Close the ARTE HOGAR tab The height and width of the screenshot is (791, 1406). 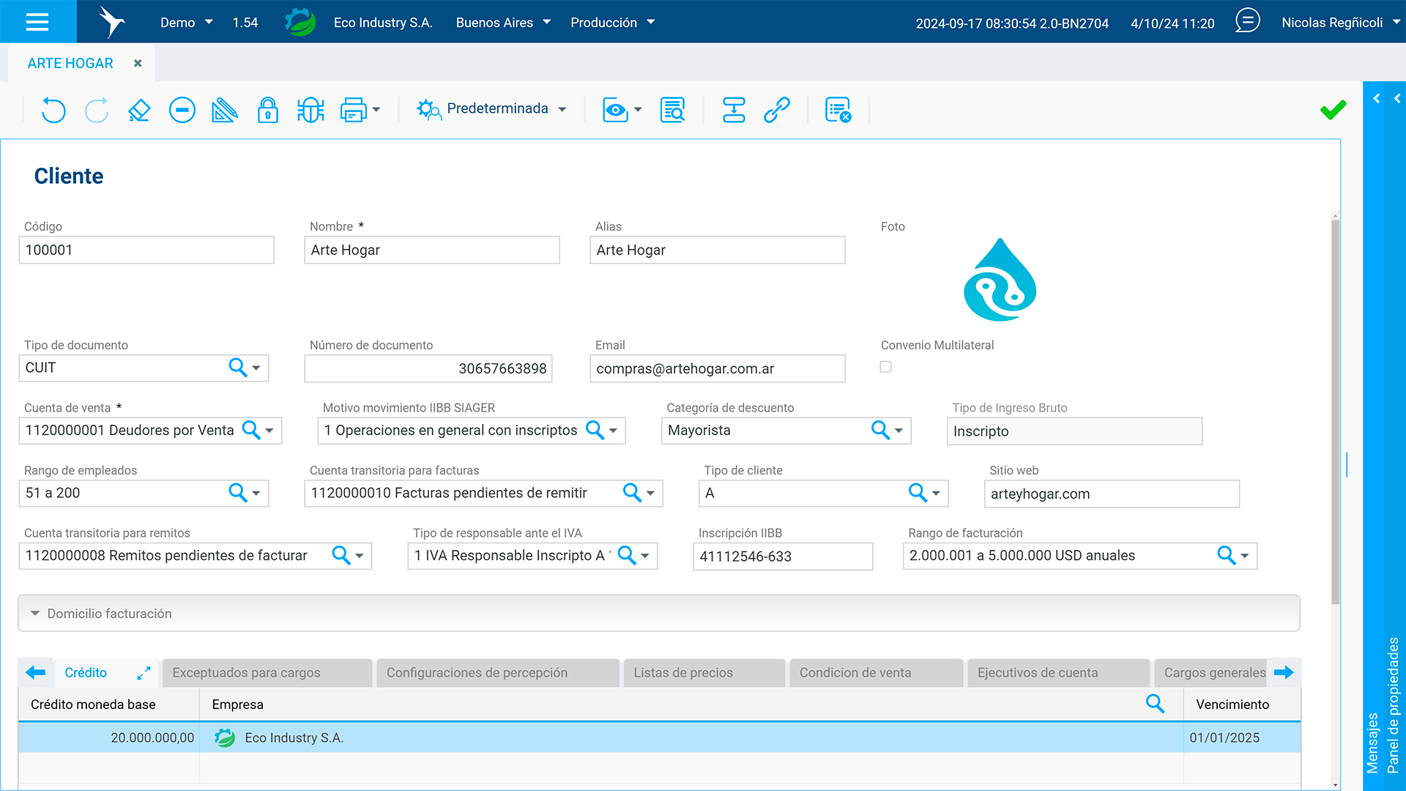138,64
